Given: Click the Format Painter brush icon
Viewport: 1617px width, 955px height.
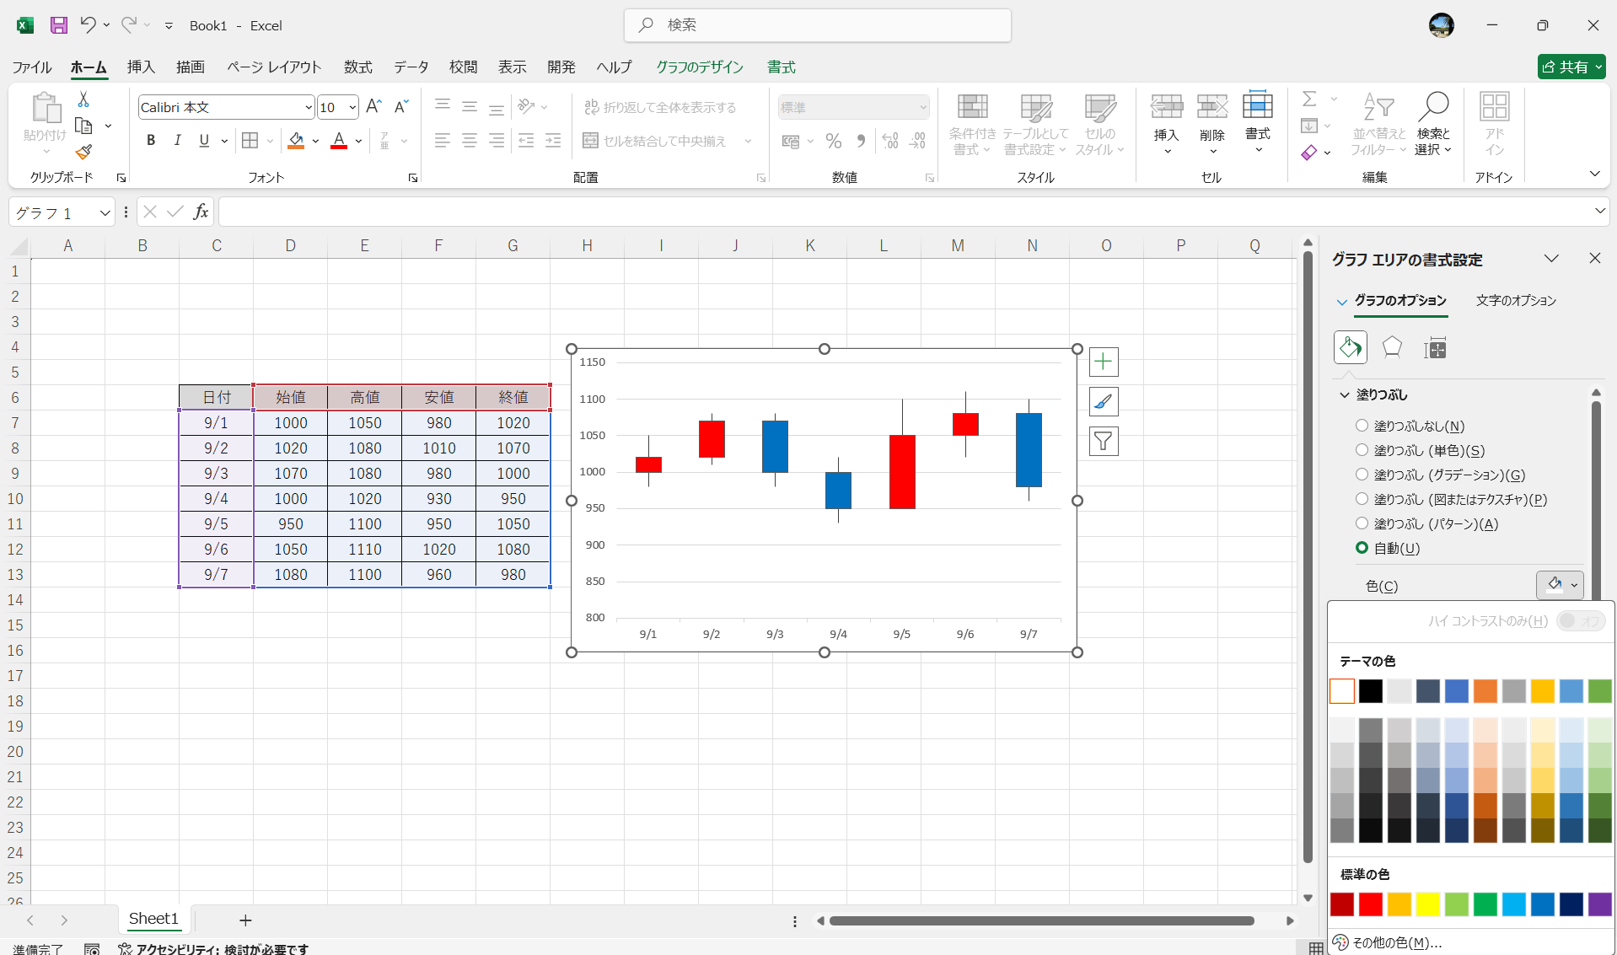Looking at the screenshot, I should tap(83, 153).
